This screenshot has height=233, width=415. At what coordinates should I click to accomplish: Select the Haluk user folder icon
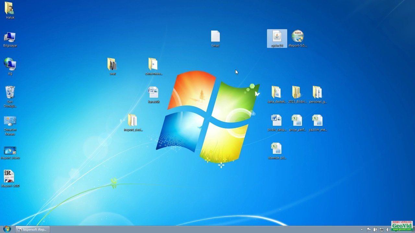[10, 8]
